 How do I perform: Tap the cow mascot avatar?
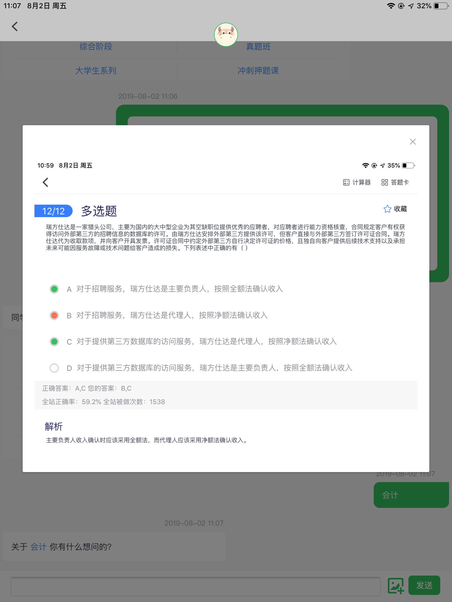click(x=226, y=35)
